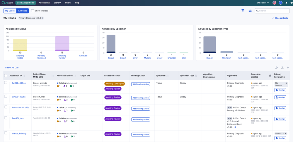Remove the Primary Diagnosis v1.0.0 filter chip

click(x=42, y=18)
